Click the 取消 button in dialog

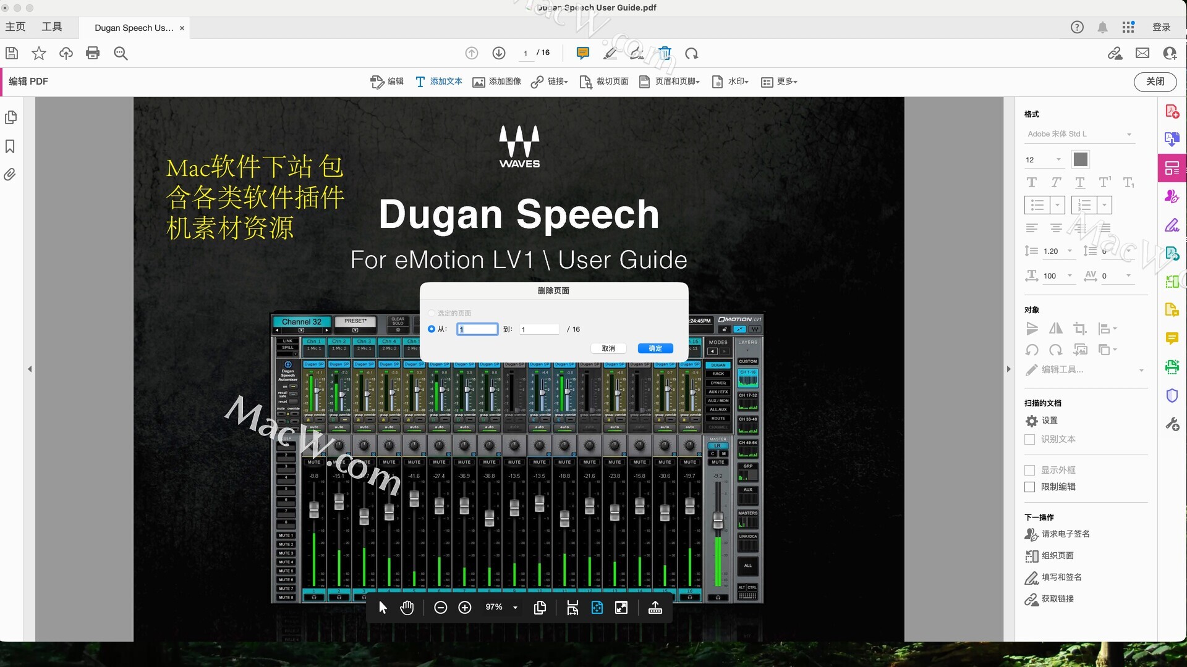608,348
